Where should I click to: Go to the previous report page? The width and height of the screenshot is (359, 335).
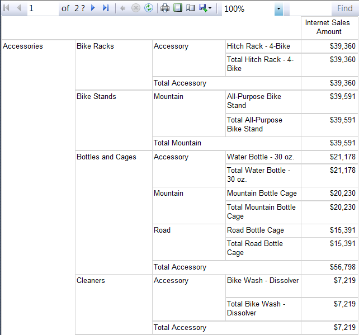[19, 8]
